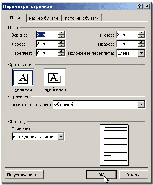Decrease the Верхнее margin with down arrow

click(x=62, y=36)
